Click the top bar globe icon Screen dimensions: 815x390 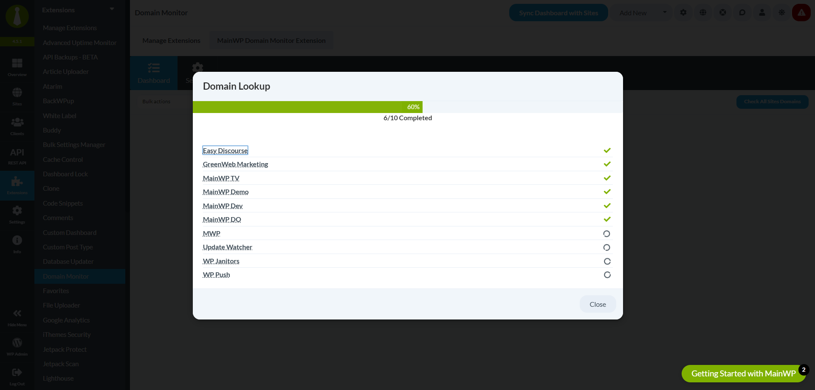(703, 13)
